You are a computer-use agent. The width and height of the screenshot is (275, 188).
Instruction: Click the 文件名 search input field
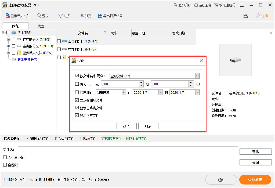click(128, 149)
